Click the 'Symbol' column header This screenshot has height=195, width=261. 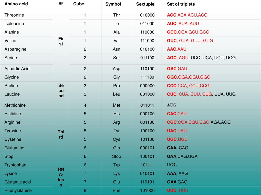113,4
